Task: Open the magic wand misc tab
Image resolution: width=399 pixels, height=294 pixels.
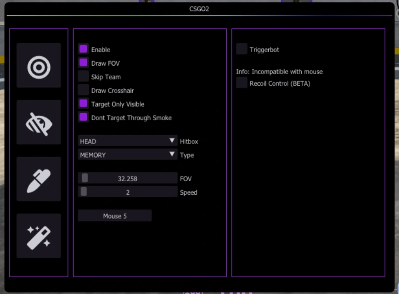Action: [39, 236]
